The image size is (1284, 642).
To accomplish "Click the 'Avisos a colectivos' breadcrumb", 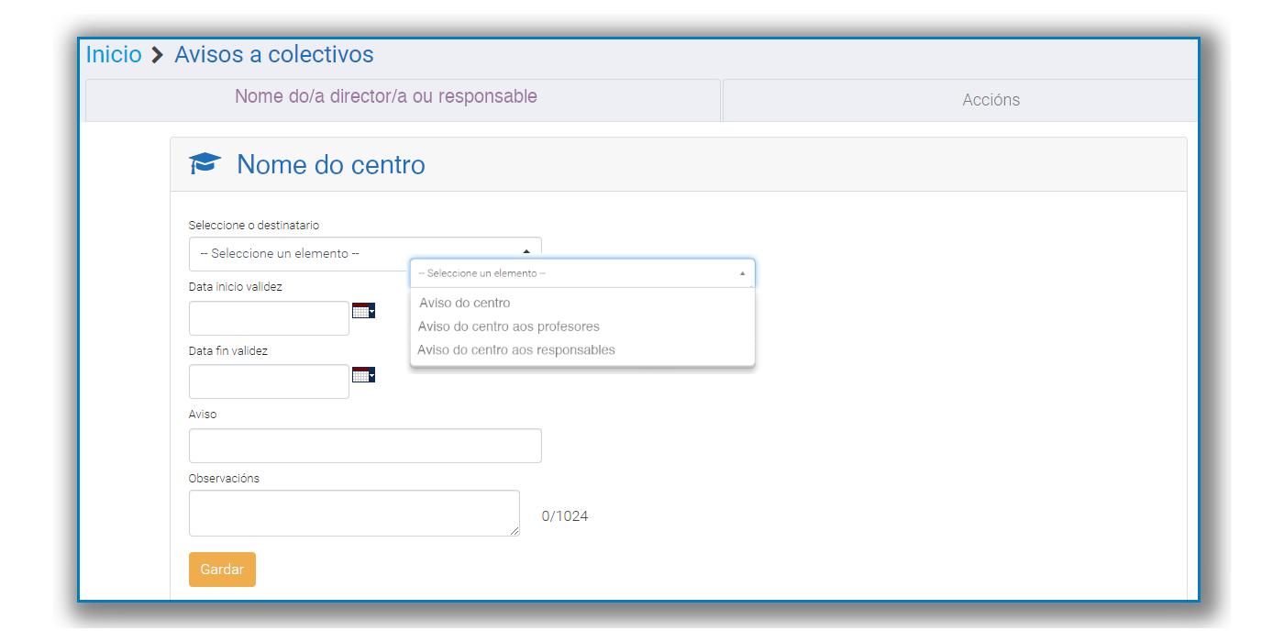I will (x=274, y=55).
